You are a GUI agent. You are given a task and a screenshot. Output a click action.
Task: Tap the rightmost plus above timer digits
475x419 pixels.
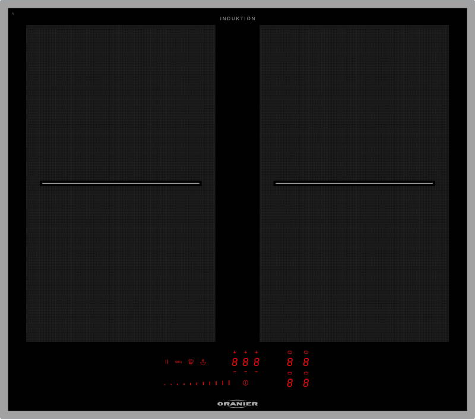(256, 352)
